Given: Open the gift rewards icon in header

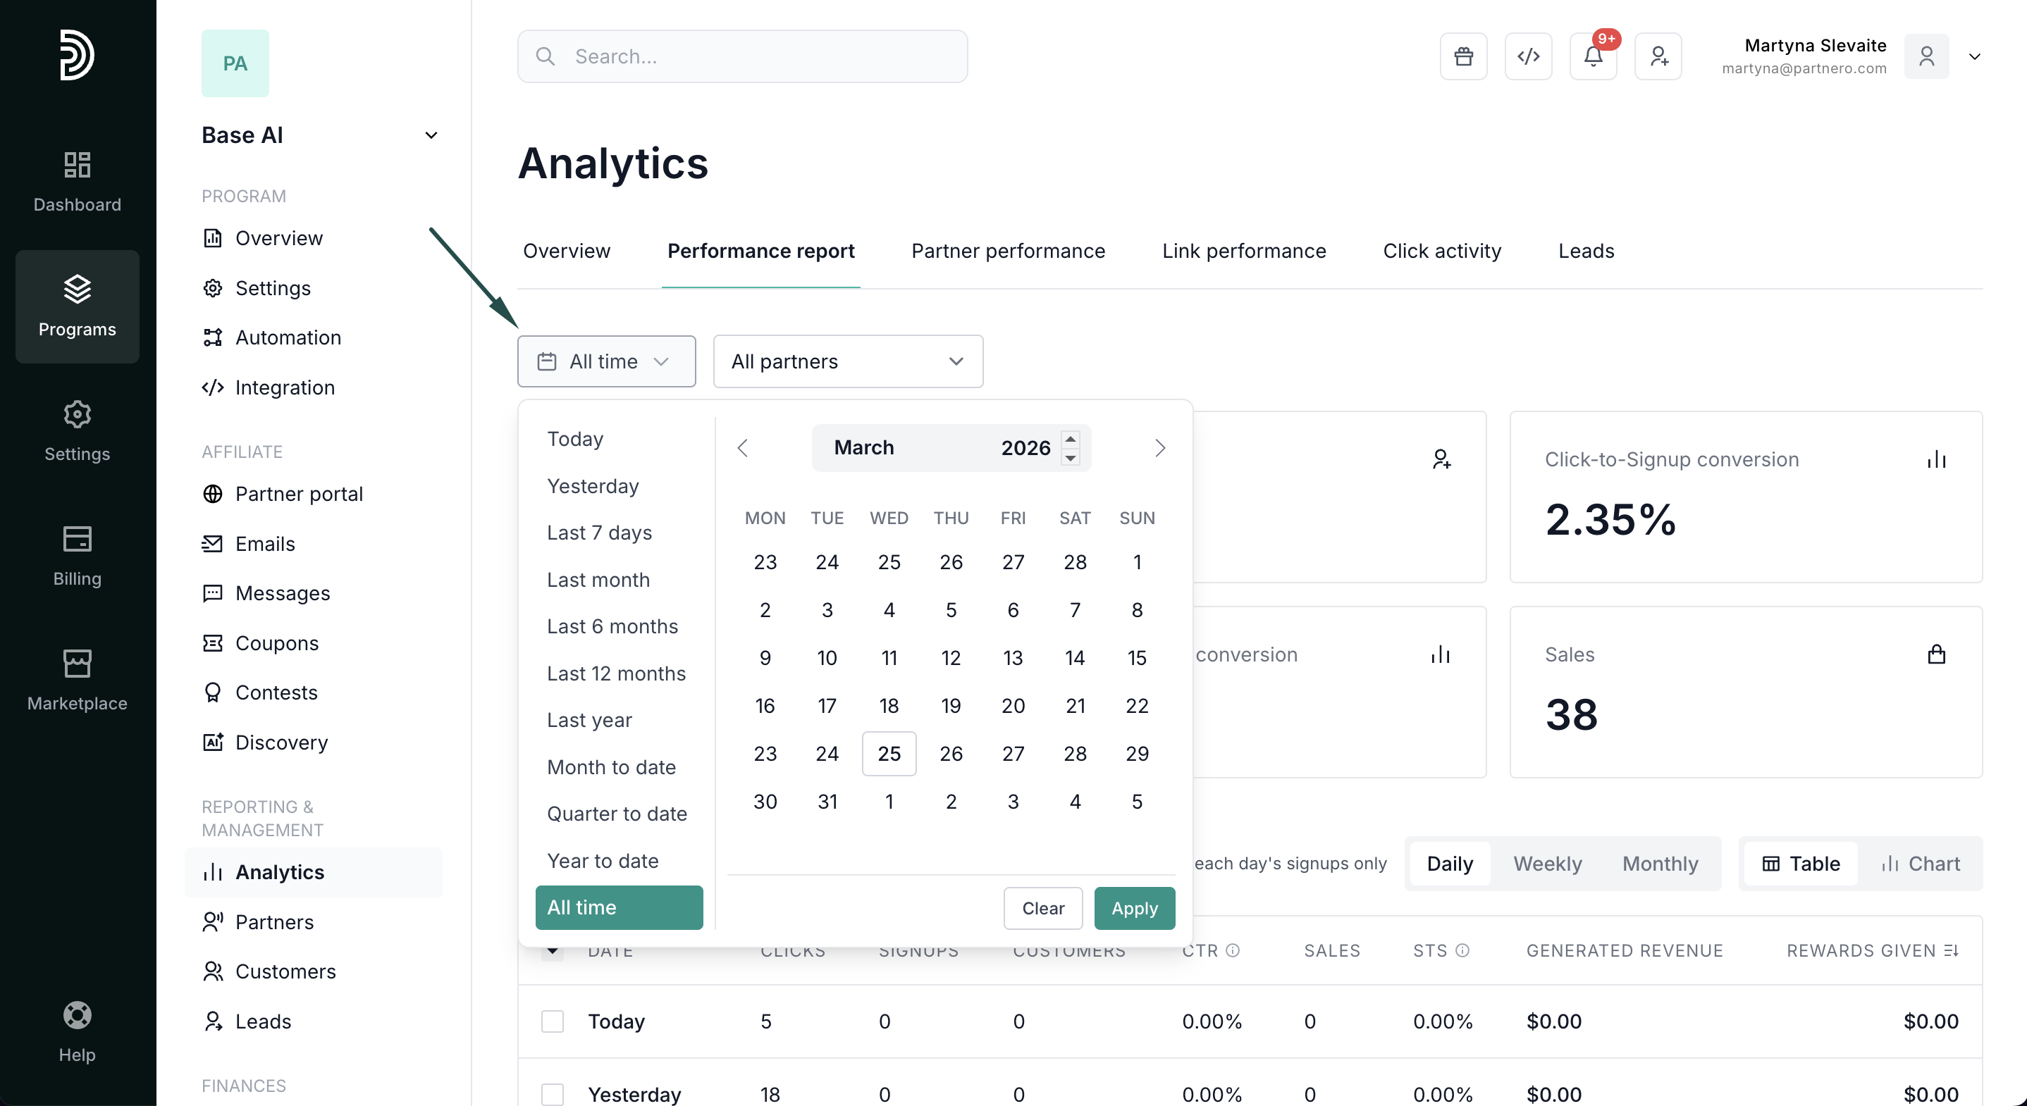Looking at the screenshot, I should pos(1462,56).
